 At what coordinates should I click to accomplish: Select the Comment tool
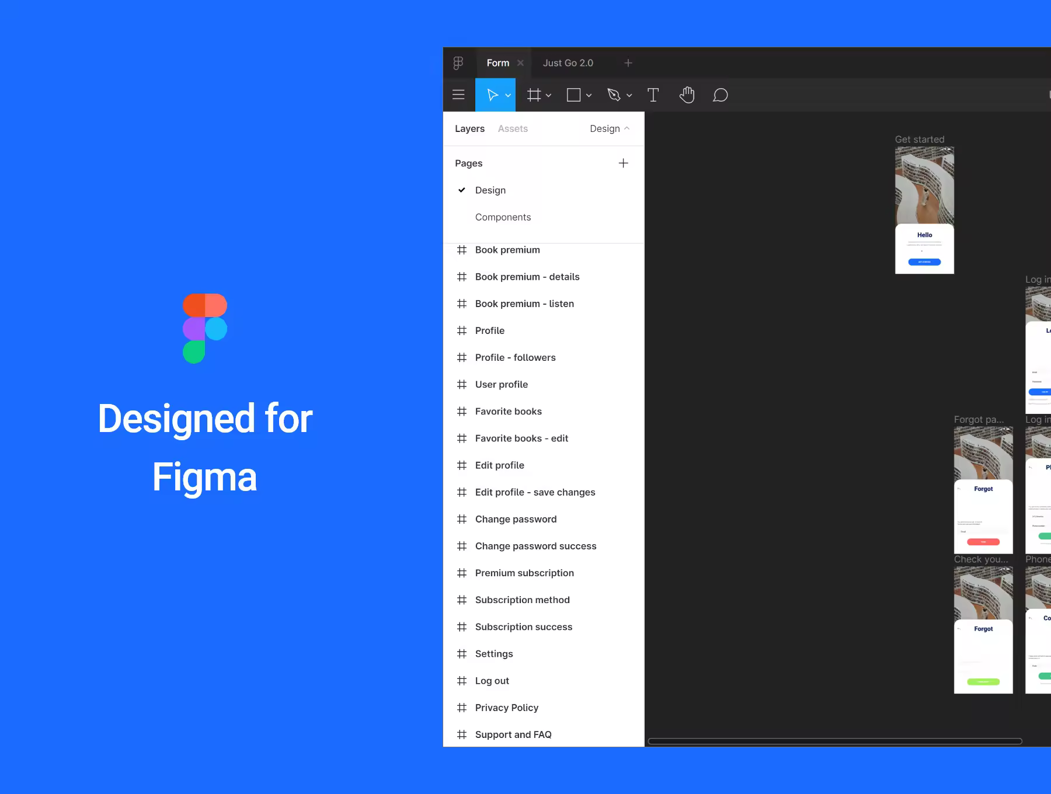coord(720,95)
